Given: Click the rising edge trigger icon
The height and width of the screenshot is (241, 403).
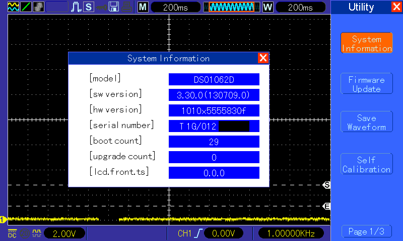Looking at the screenshot, I should 198,233.
